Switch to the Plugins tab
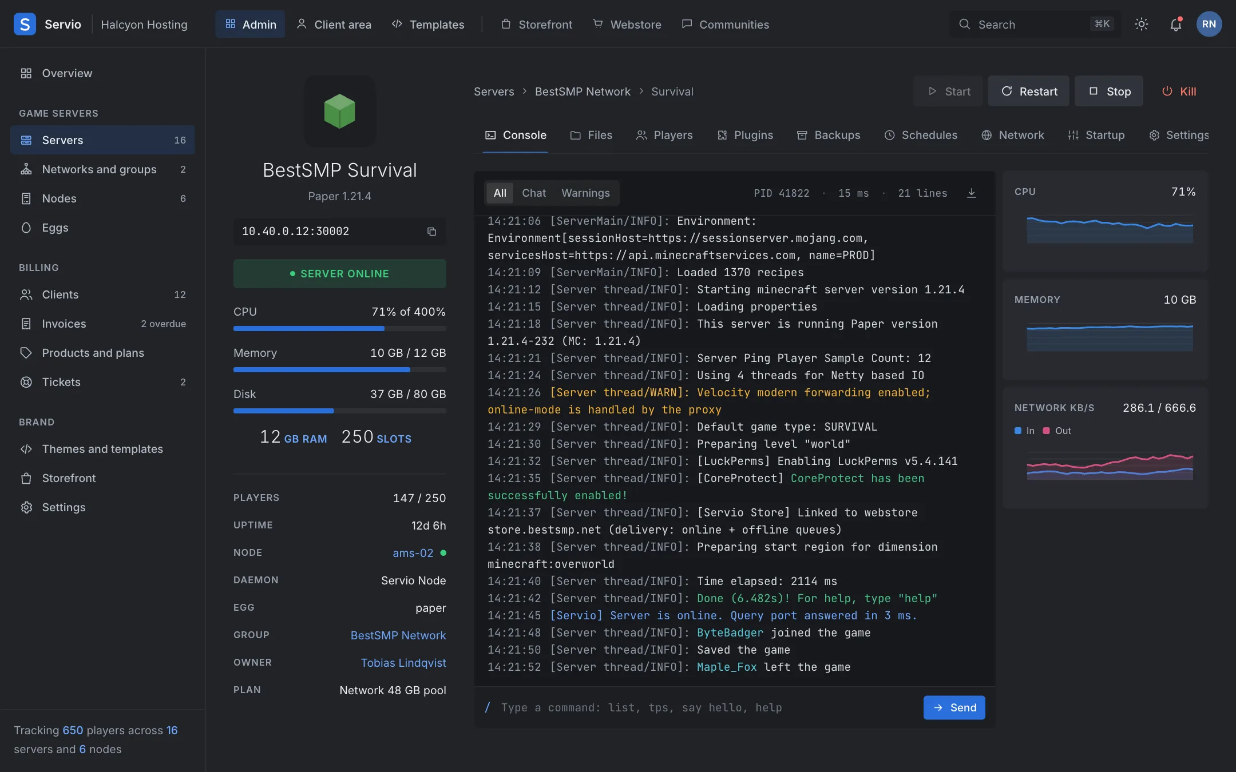Image resolution: width=1236 pixels, height=772 pixels. click(x=745, y=136)
